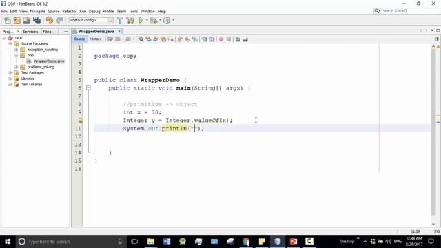Click the Undo toolbar icon
The height and width of the screenshot is (248, 441).
click(50, 20)
